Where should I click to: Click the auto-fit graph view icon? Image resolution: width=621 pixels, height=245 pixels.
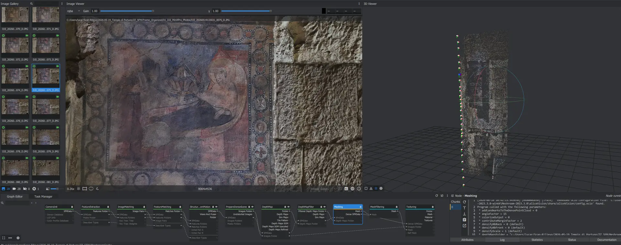coord(4,238)
